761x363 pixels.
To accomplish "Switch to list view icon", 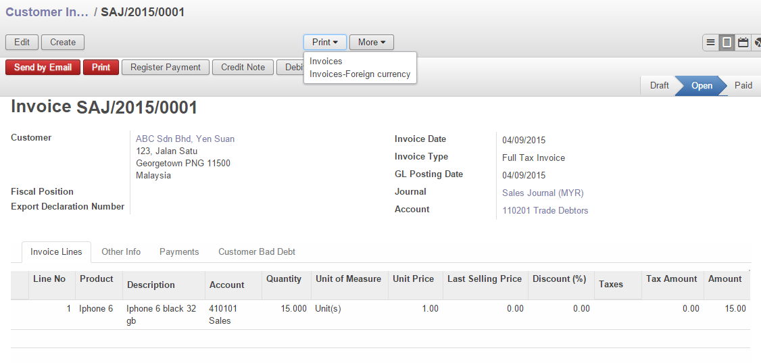I will click(x=710, y=43).
